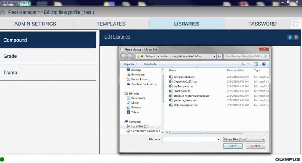Image resolution: width=302 pixels, height=163 pixels.
Task: Click the NotesTemplate1.csv file icon
Action: click(171, 105)
